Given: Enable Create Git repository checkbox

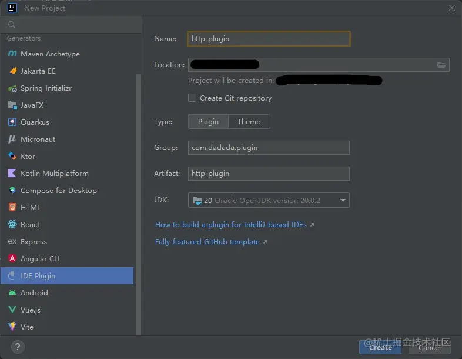Looking at the screenshot, I should coord(192,98).
